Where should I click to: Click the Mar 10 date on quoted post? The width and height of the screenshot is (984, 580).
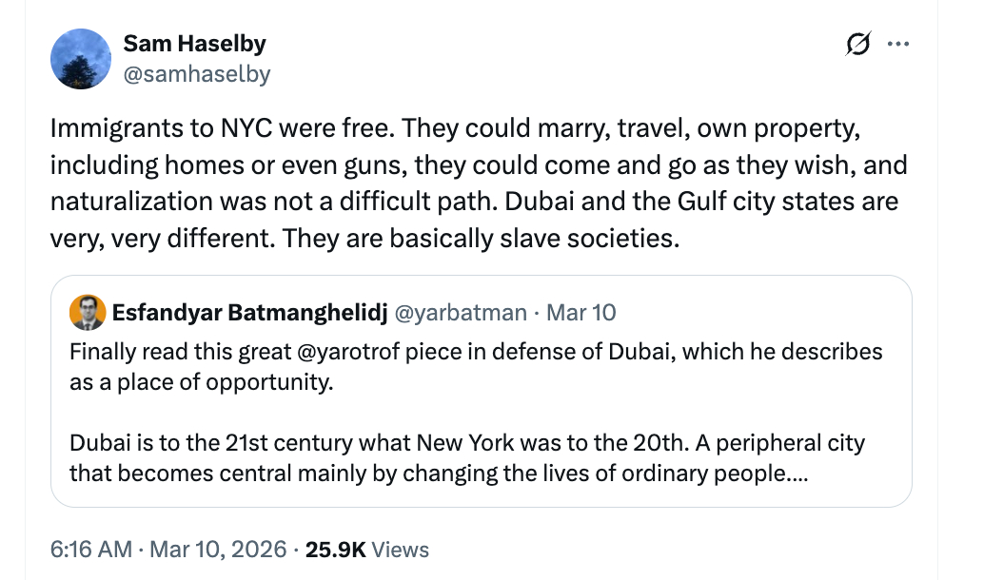click(582, 313)
